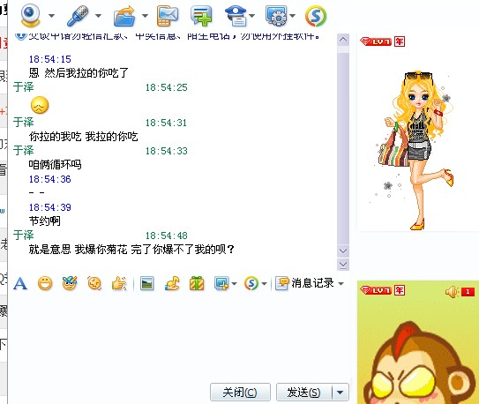Image resolution: width=479 pixels, height=404 pixels.
Task: Click message 你拉的我吃 我拉的你吃
Action: tap(84, 136)
